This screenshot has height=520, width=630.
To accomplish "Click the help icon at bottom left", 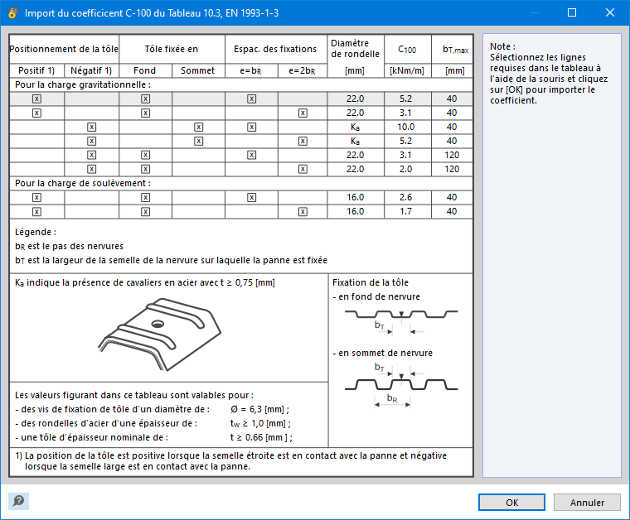I will [x=18, y=501].
